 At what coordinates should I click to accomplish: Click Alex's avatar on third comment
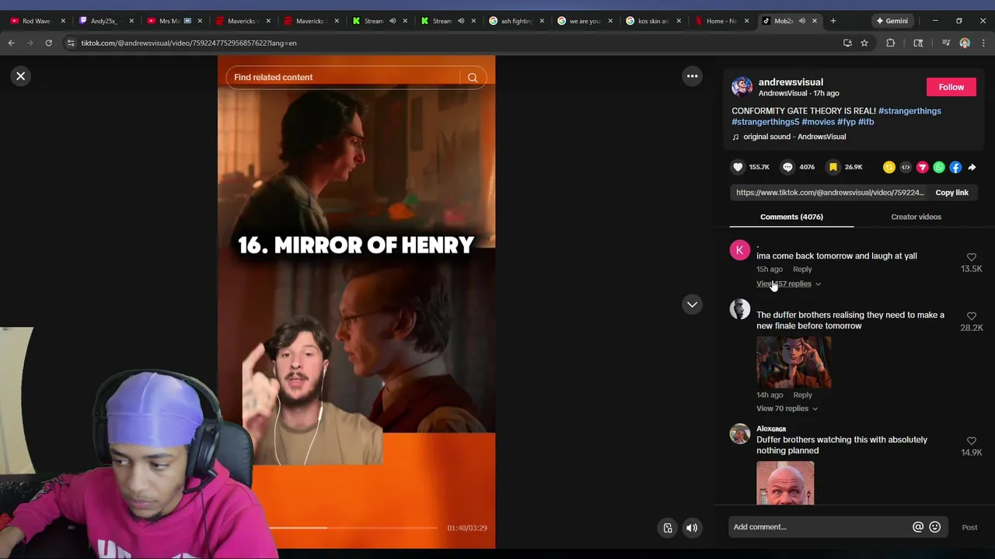[740, 434]
